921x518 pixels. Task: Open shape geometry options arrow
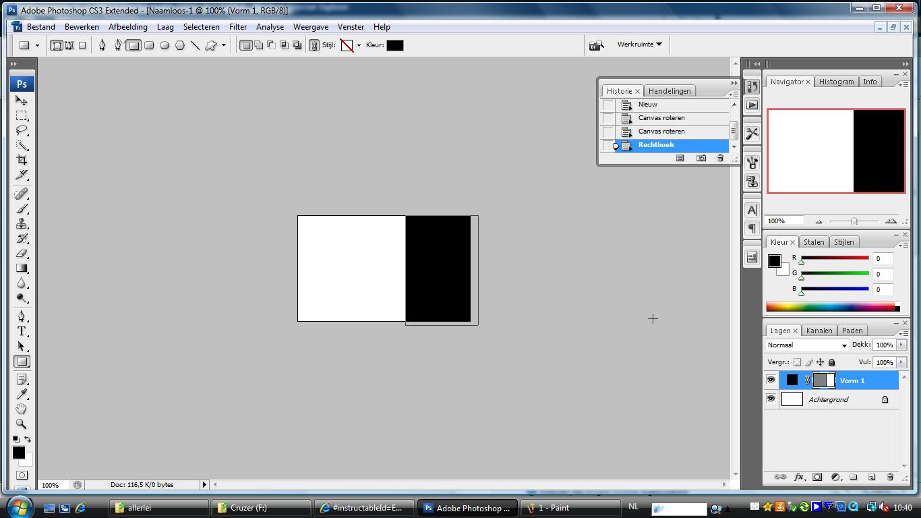(224, 45)
